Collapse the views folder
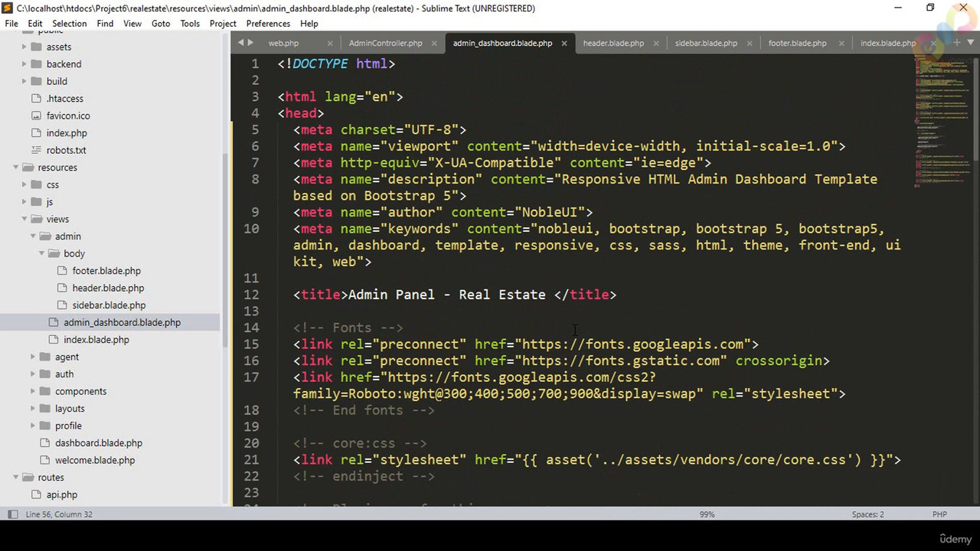980x551 pixels. [24, 219]
